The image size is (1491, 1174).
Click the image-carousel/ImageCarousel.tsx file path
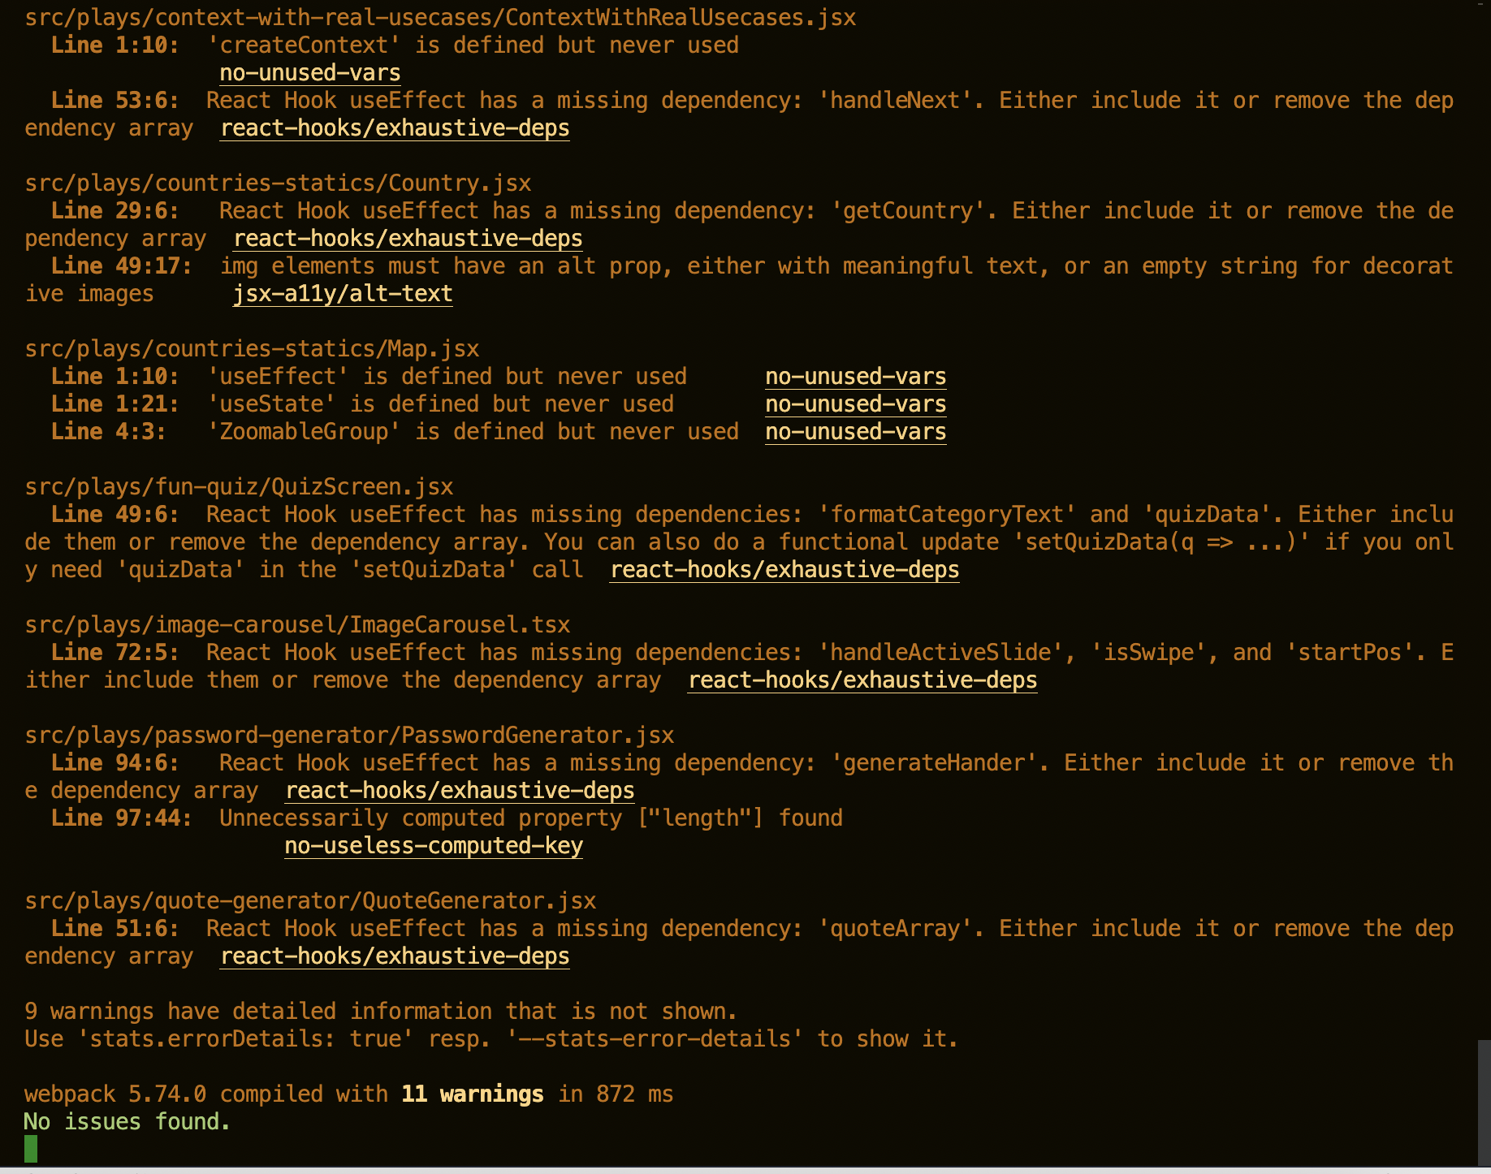tap(297, 625)
